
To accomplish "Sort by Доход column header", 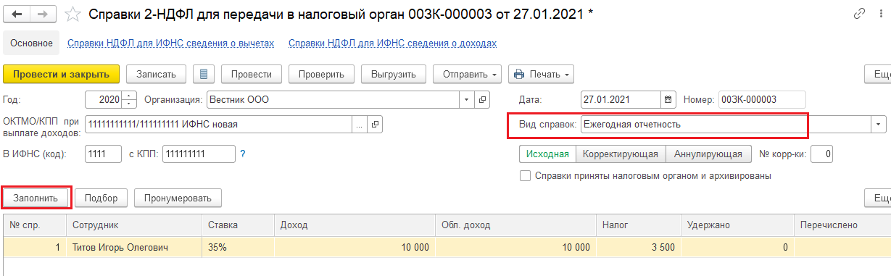I will pos(355,225).
